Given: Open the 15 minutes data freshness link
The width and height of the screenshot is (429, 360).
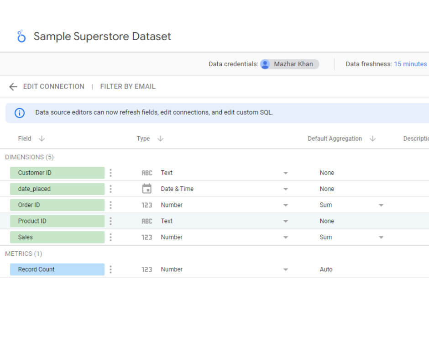Looking at the screenshot, I should point(410,64).
